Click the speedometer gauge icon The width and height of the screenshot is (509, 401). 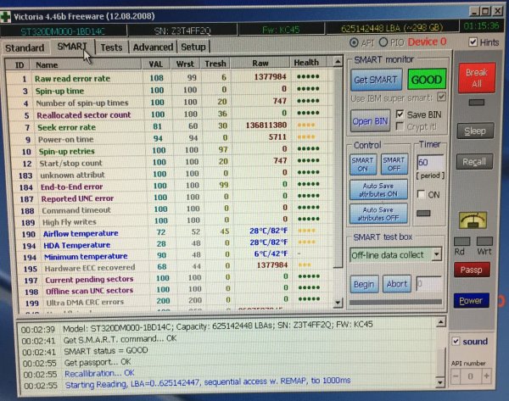[473, 220]
